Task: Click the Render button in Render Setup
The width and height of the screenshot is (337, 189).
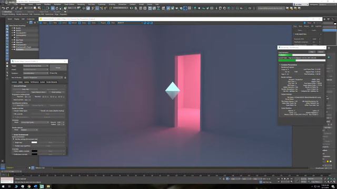Action: [x=58, y=68]
